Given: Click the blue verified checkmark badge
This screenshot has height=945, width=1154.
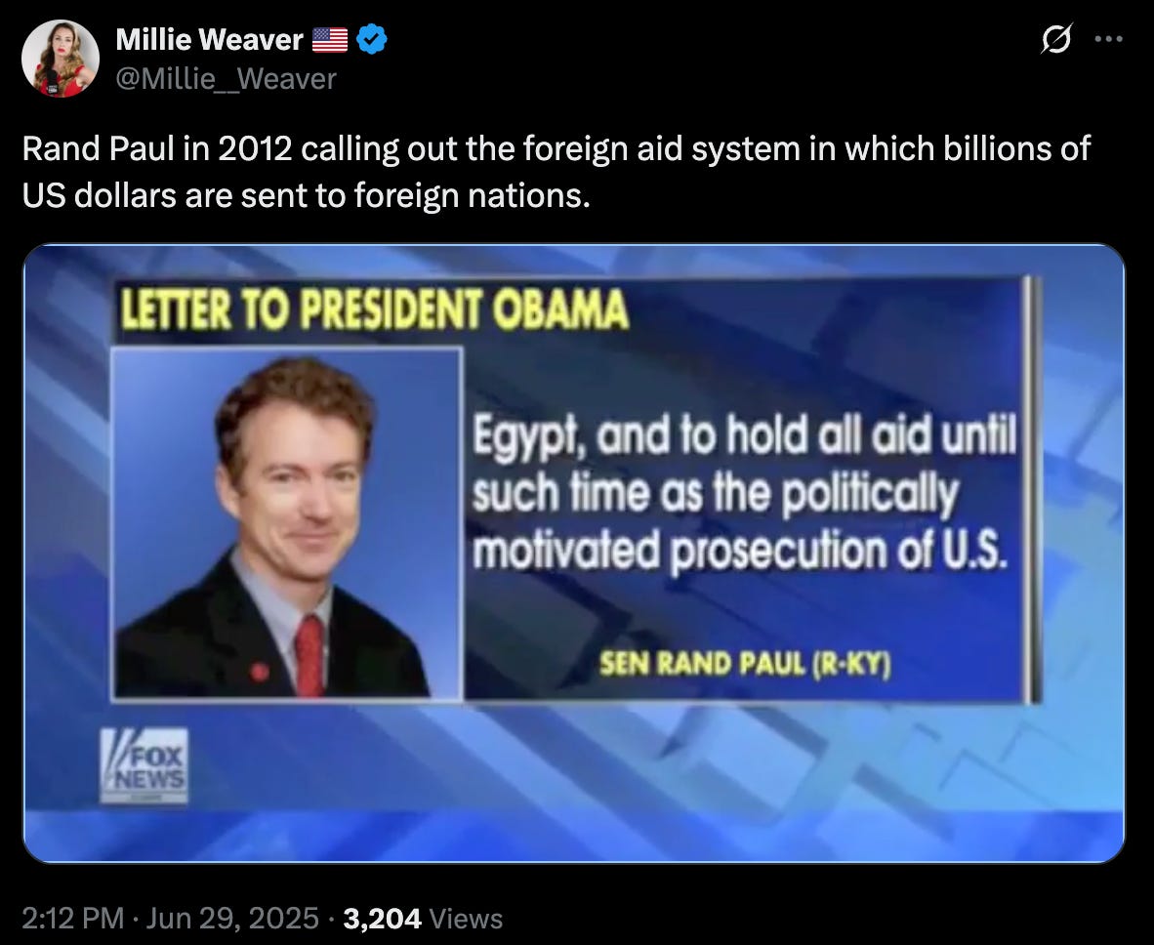Looking at the screenshot, I should click(372, 39).
